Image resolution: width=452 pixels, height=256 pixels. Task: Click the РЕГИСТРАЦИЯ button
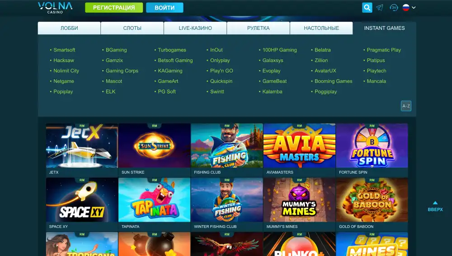[x=114, y=8]
